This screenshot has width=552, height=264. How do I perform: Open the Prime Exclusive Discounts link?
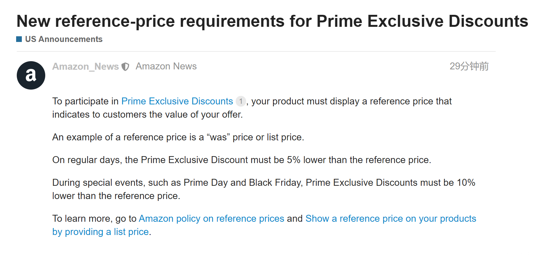pyautogui.click(x=177, y=101)
